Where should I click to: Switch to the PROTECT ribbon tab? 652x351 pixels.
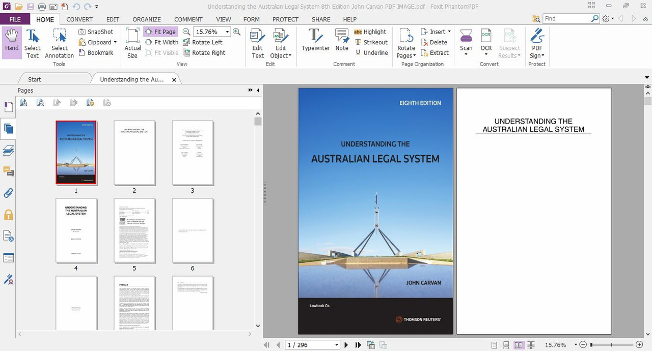point(285,19)
